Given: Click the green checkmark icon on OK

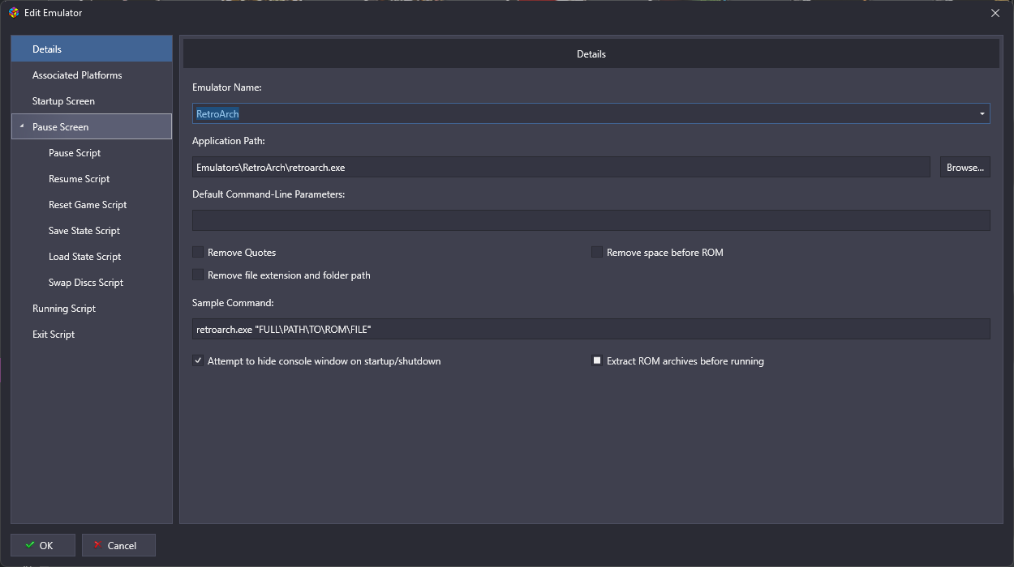Looking at the screenshot, I should (x=30, y=545).
